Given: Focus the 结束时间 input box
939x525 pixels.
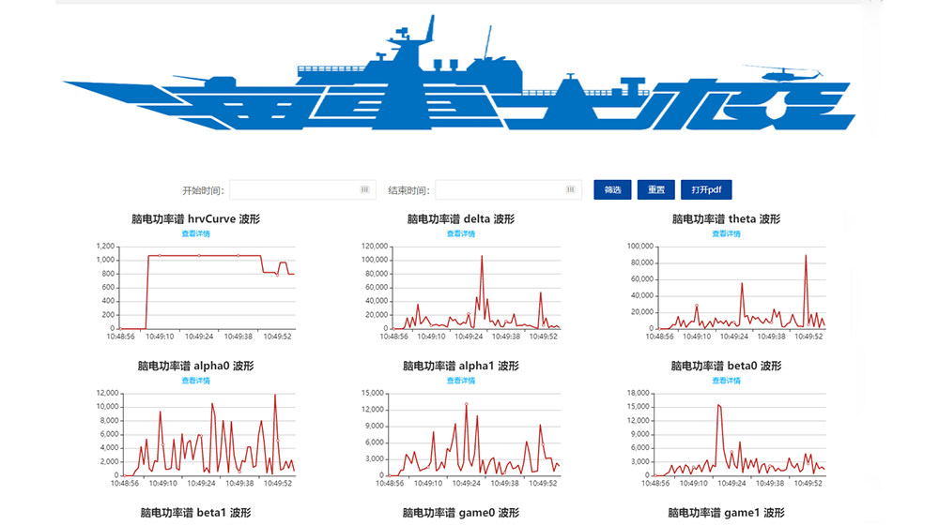Looking at the screenshot, I should [500, 190].
